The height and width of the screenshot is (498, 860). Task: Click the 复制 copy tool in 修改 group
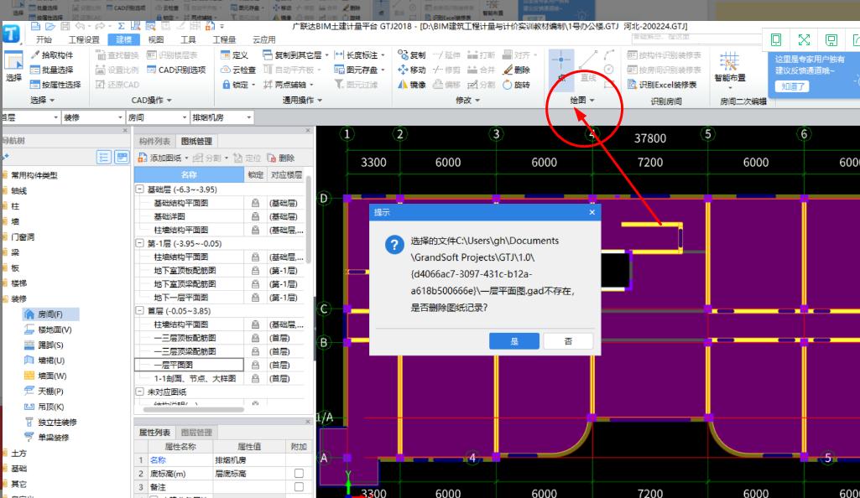412,54
